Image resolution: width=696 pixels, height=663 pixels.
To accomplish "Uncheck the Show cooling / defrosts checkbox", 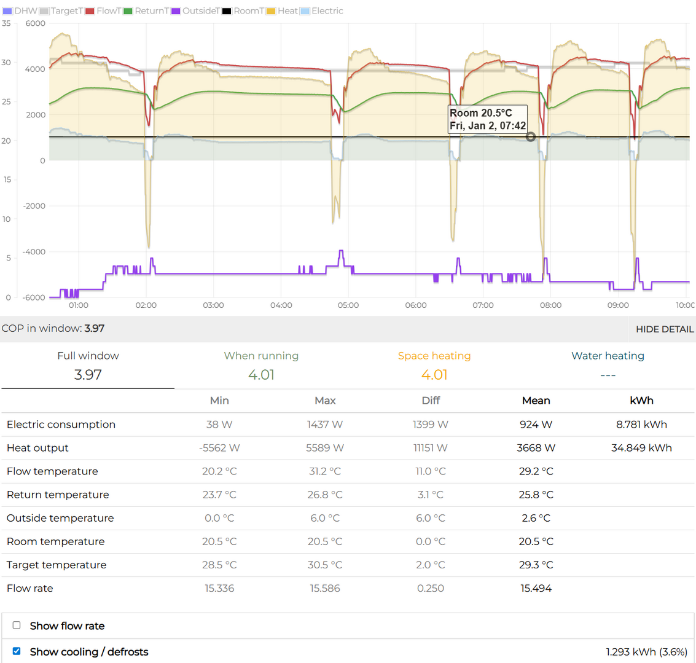I will tap(17, 651).
